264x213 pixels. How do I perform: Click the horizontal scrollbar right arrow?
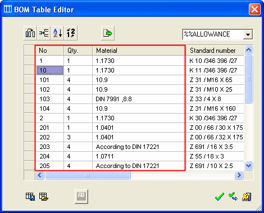[239, 175]
